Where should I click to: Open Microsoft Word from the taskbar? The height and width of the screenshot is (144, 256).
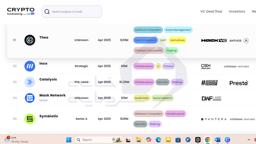(x=217, y=140)
